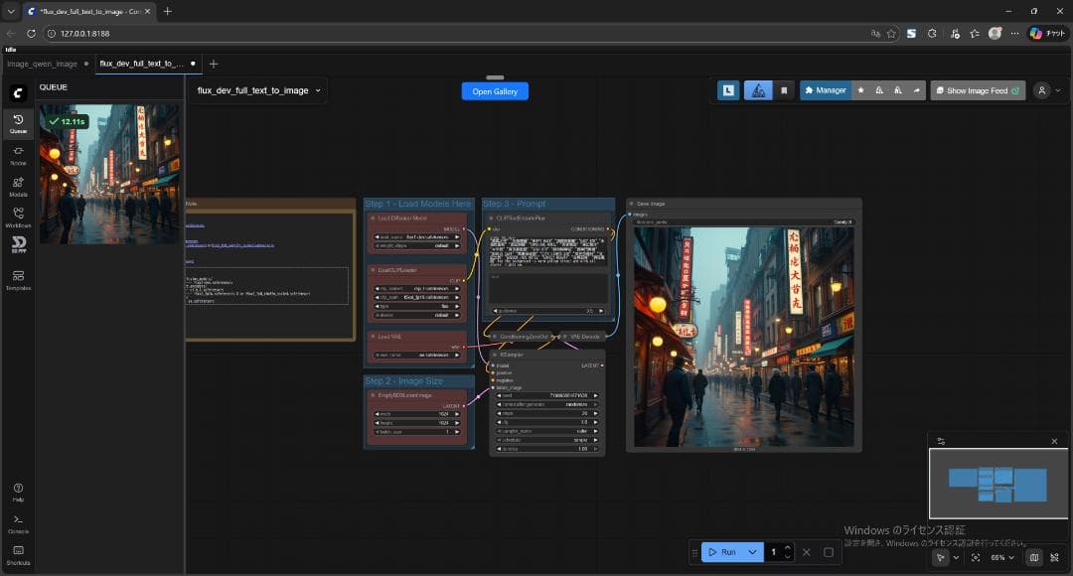The image size is (1073, 576).
Task: Open the Templates panel
Action: pyautogui.click(x=18, y=279)
